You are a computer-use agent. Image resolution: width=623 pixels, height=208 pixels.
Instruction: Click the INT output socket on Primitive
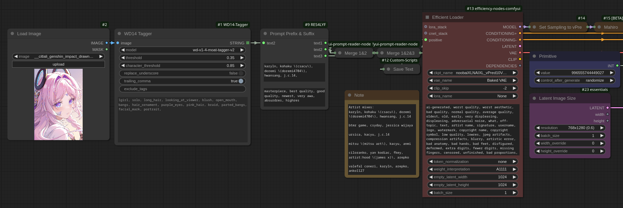pos(617,66)
